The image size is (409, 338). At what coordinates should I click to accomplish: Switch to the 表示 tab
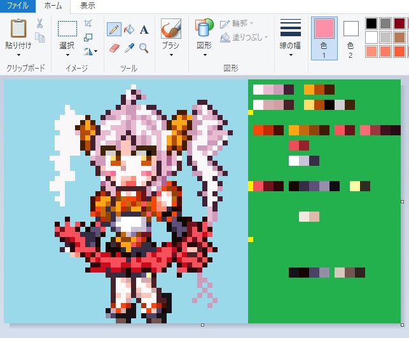point(87,6)
